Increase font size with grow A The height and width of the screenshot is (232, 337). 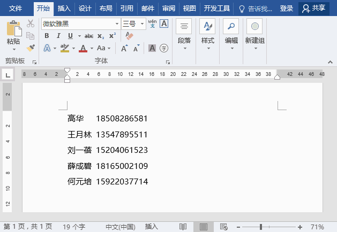[124, 48]
